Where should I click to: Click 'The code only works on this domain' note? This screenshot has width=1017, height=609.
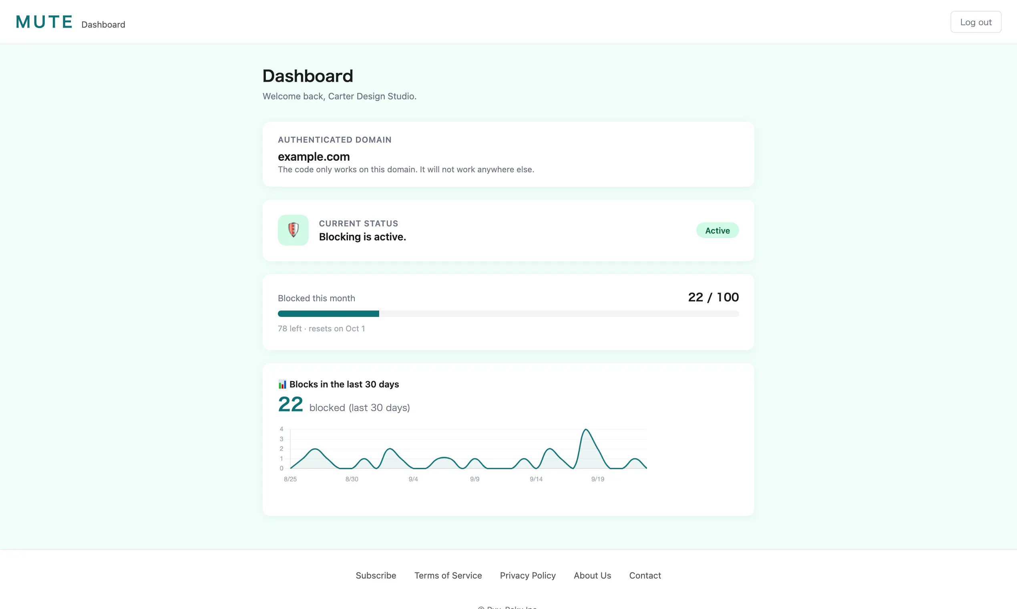coord(406,169)
